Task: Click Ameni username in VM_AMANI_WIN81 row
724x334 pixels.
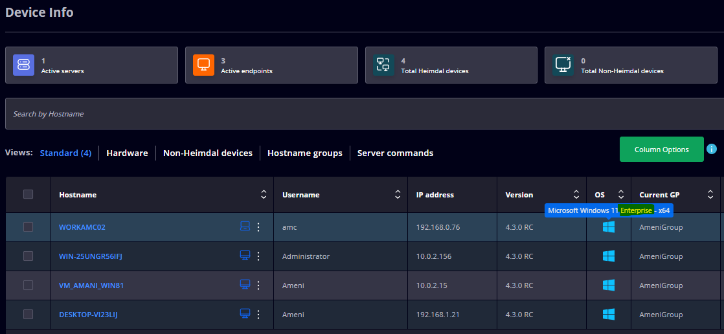Action: 293,286
